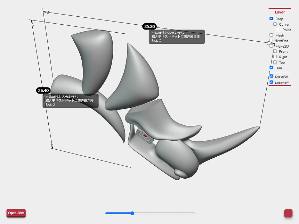Enable the Front view layer

[x=275, y=51]
